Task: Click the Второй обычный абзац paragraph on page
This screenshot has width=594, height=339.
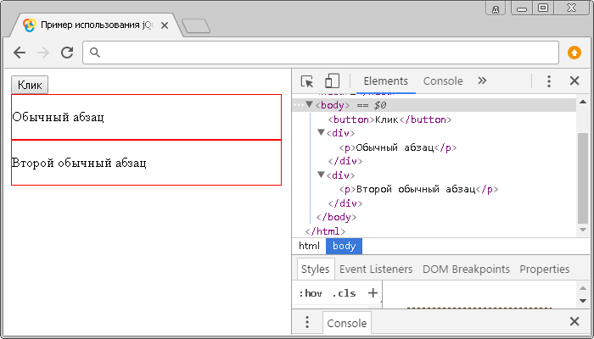Action: click(79, 163)
